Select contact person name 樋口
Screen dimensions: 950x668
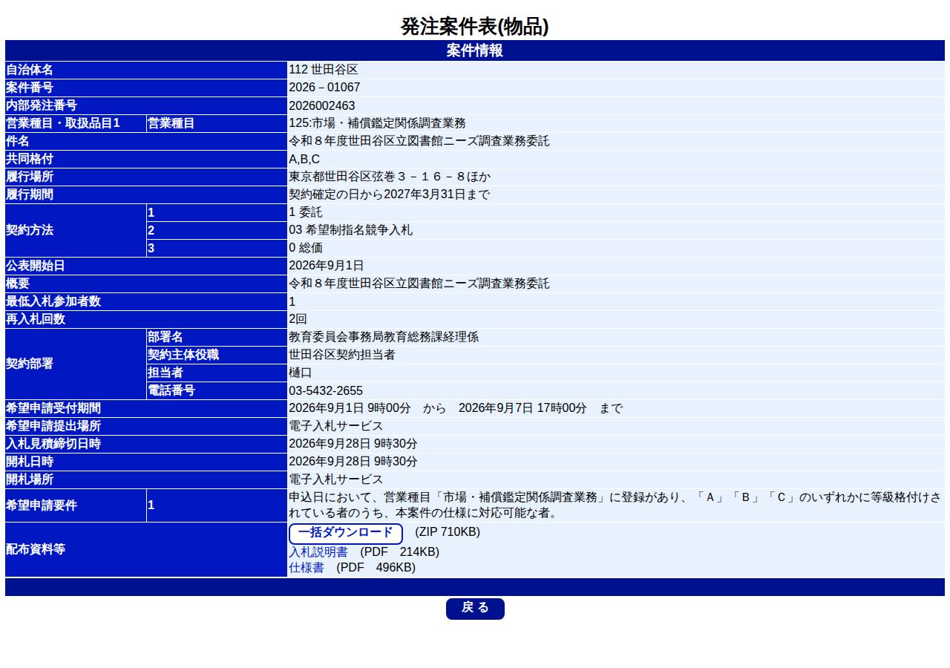click(301, 373)
